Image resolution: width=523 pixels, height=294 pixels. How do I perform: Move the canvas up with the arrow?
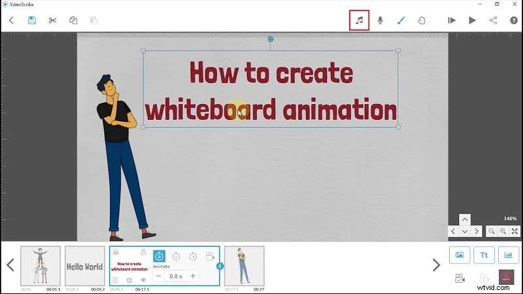(x=465, y=219)
